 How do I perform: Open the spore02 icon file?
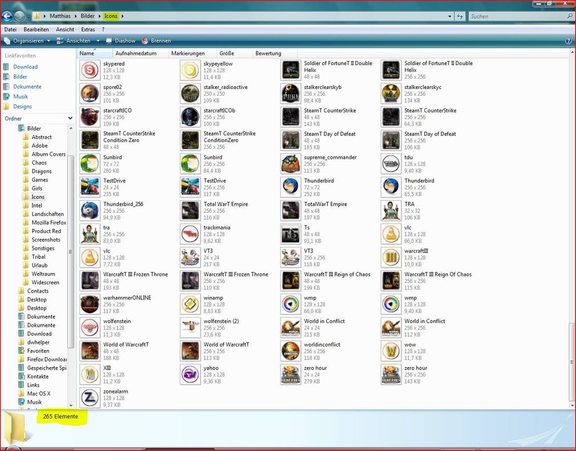[x=90, y=94]
